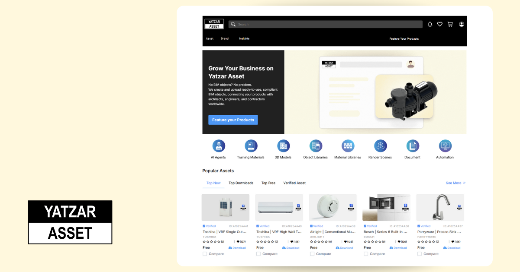Download the Toshiba VRF Single Outdoor asset
This screenshot has height=272, width=520.
pos(237,248)
